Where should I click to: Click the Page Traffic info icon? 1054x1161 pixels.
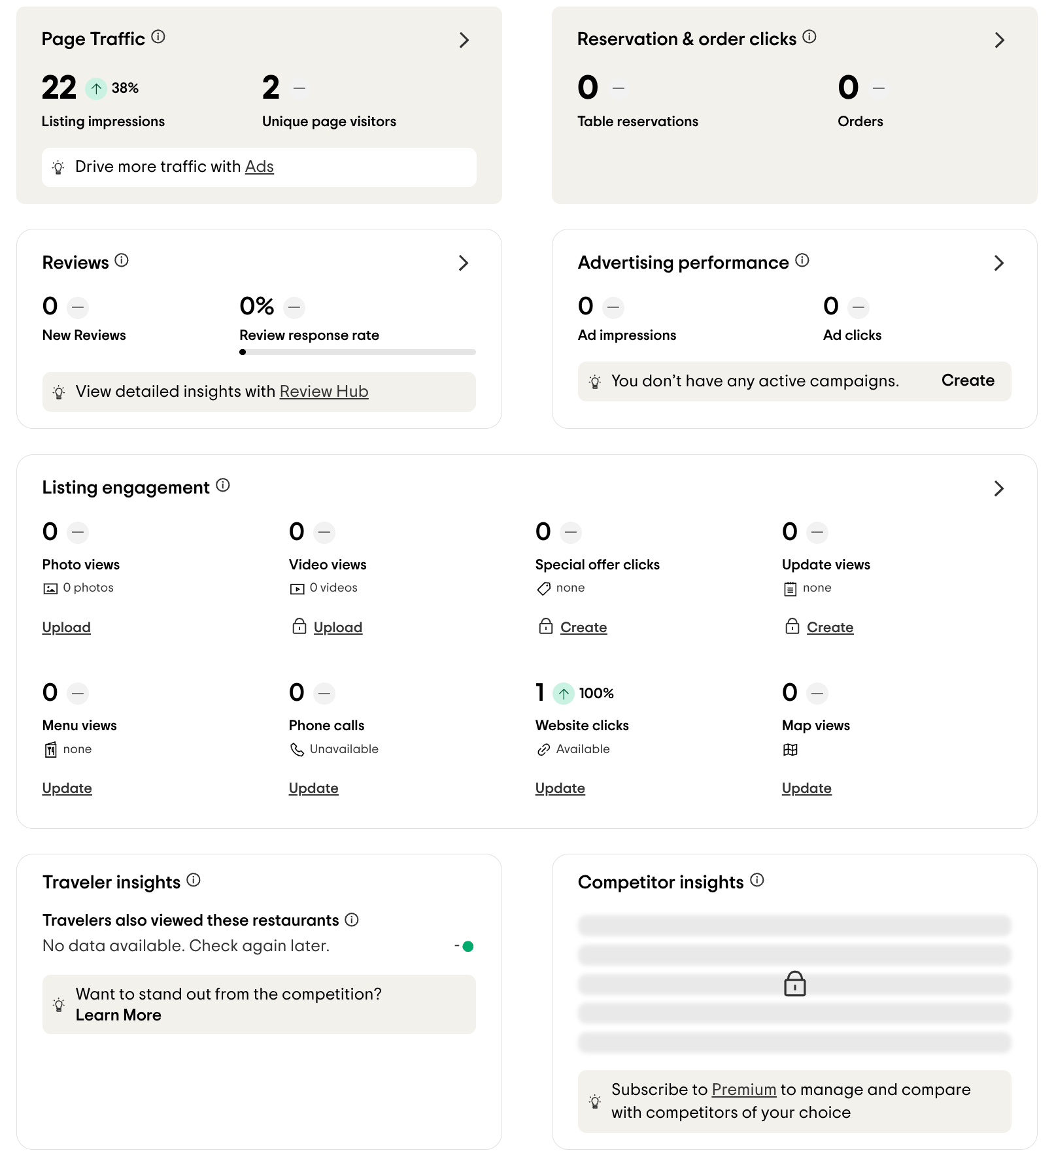point(158,37)
